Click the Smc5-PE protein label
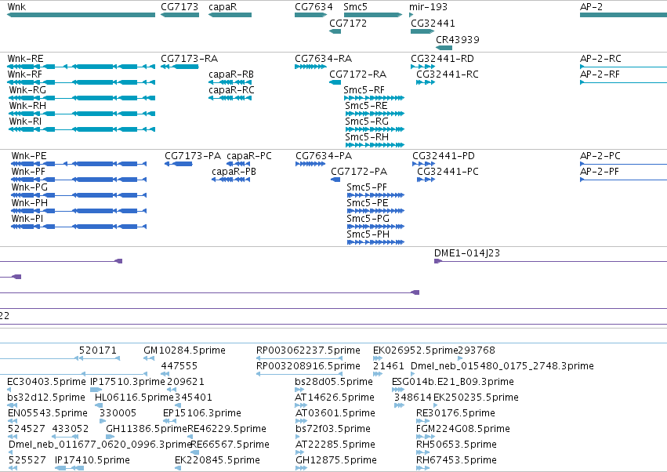667x472 pixels. [367, 203]
